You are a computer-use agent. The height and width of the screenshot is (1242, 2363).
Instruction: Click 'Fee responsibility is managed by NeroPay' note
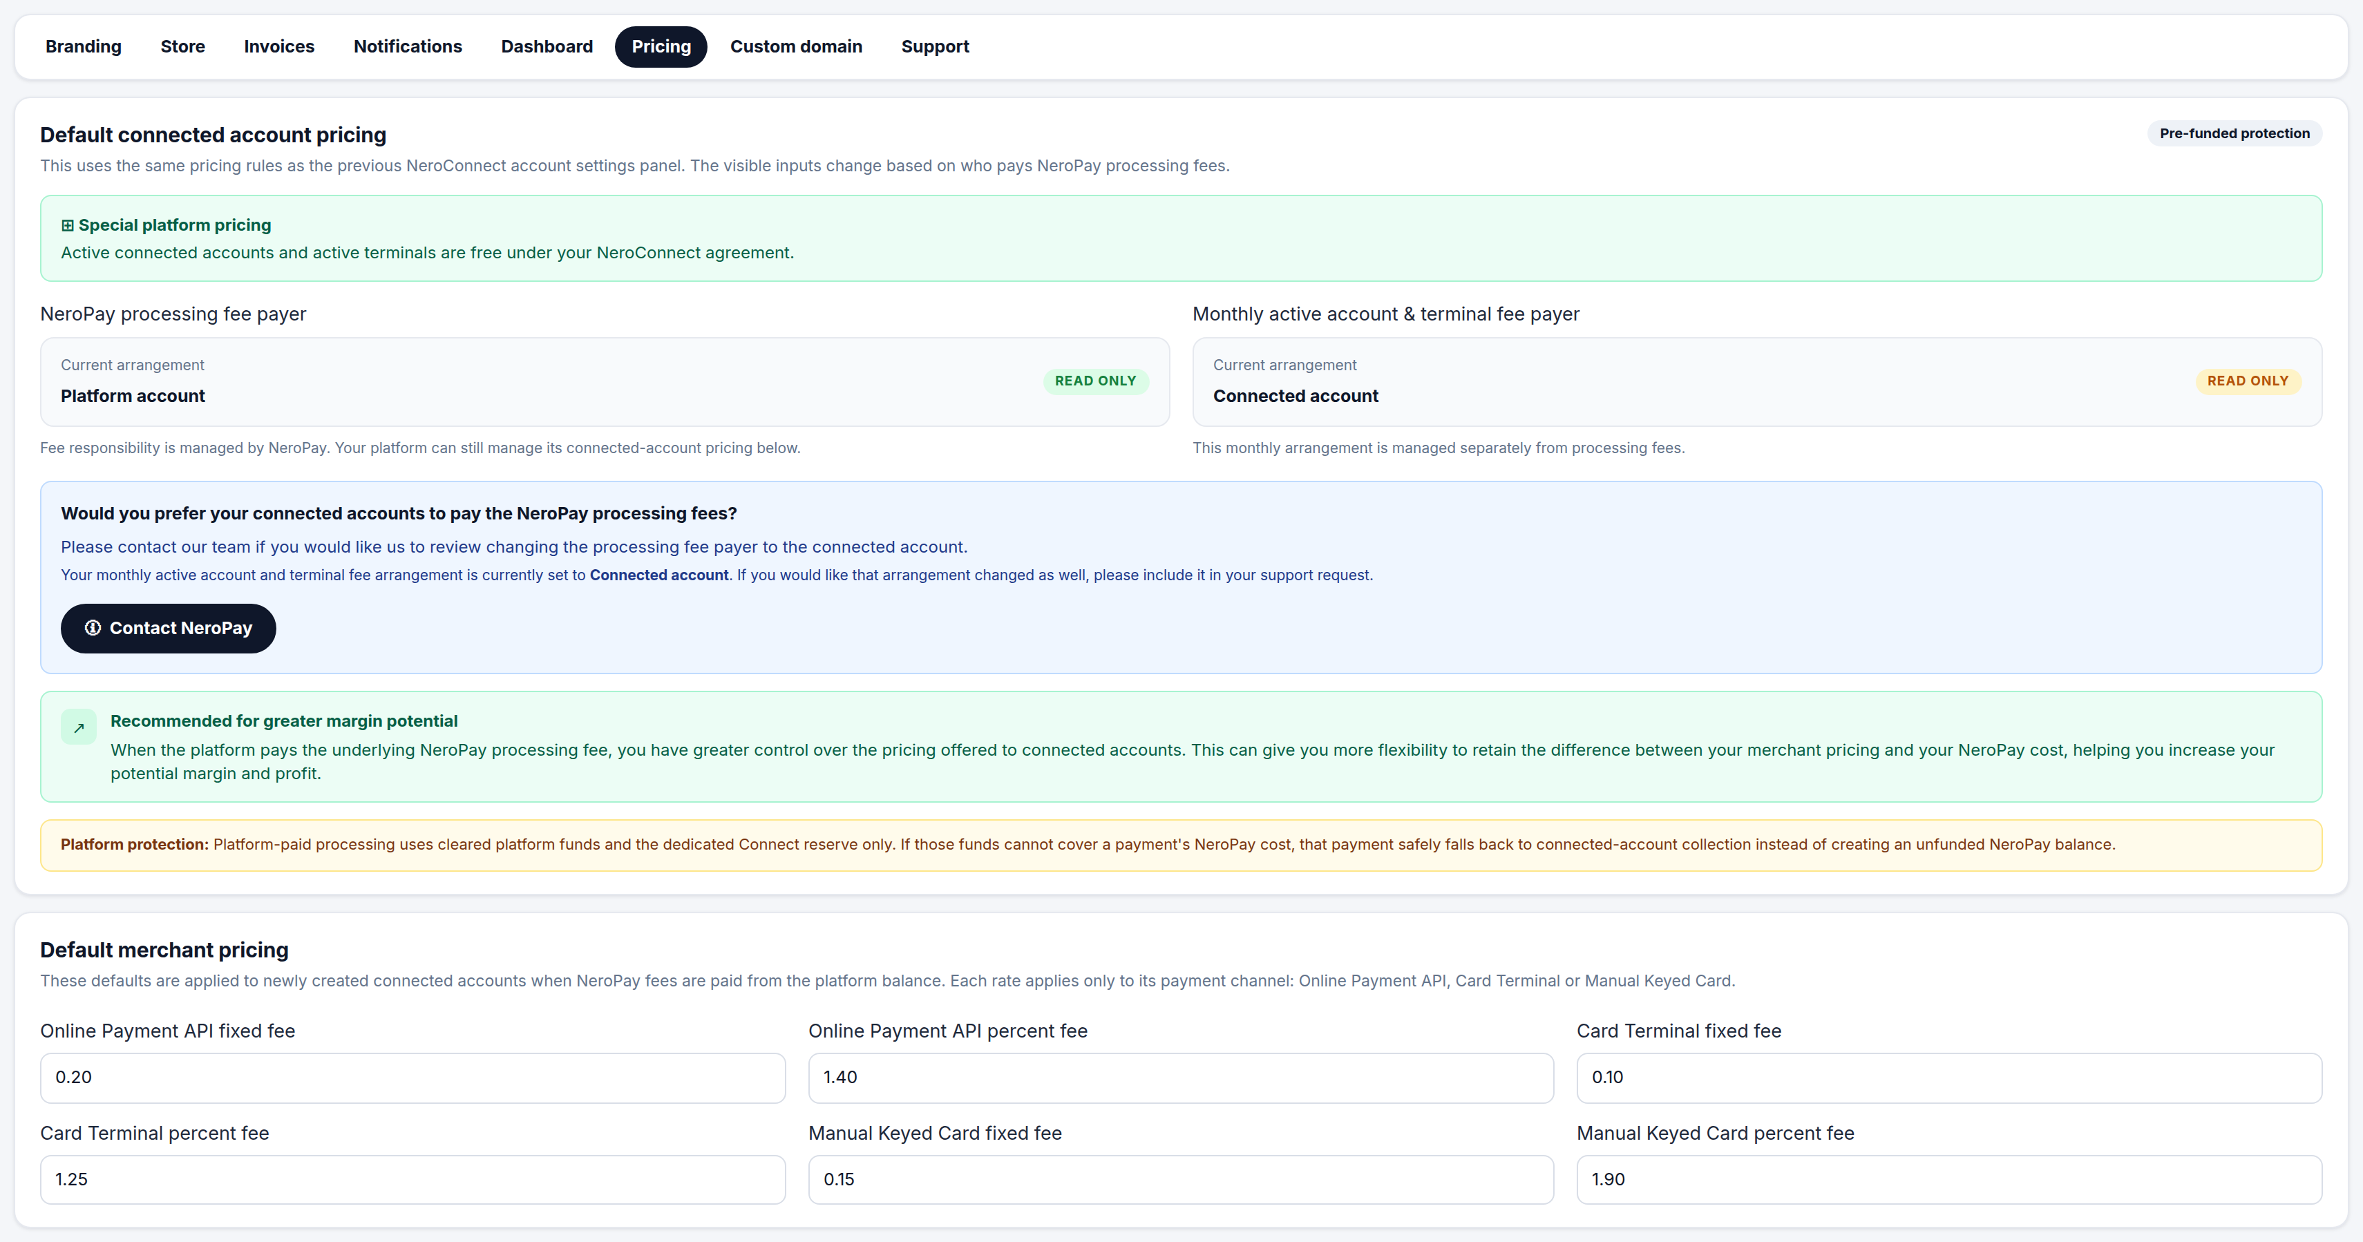[x=420, y=448]
